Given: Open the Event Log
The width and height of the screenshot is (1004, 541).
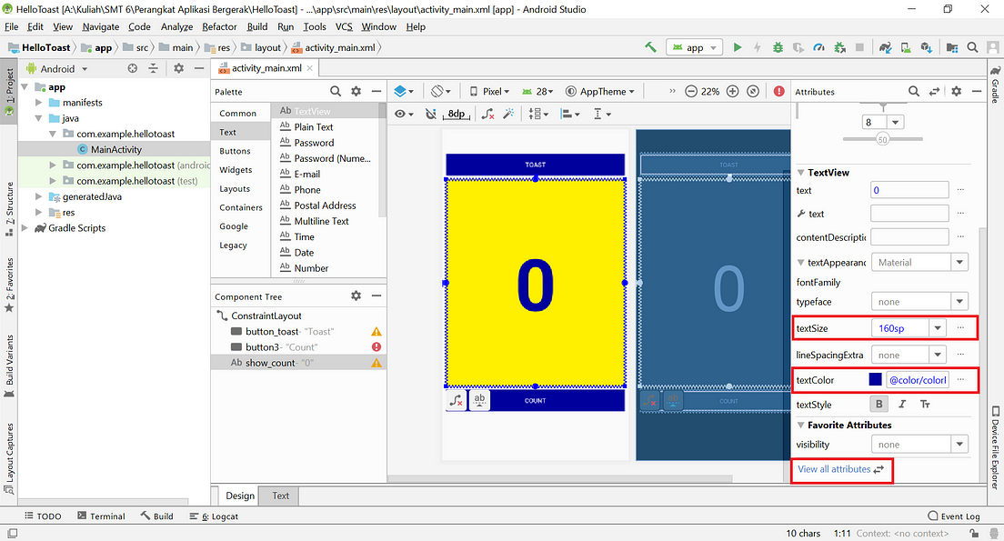Looking at the screenshot, I should (x=954, y=516).
